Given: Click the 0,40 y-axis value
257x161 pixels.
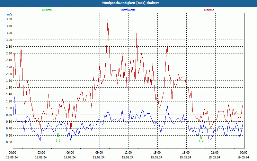Looking at the screenshot, I should (9, 128).
